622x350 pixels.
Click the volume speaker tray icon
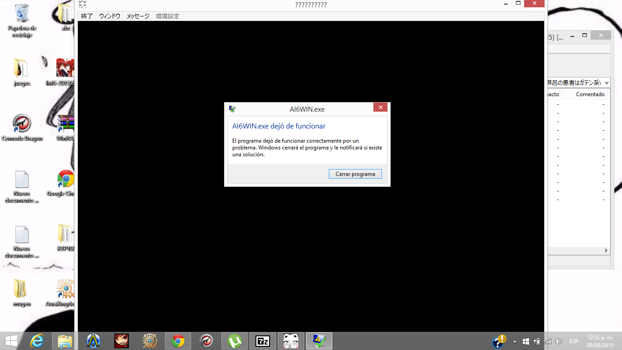point(559,341)
